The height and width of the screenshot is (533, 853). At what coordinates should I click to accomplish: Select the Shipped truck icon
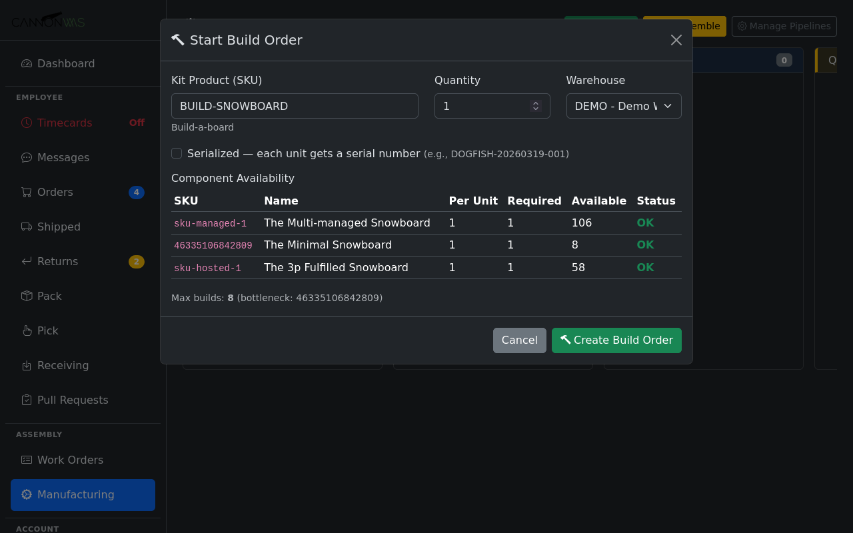click(25, 227)
